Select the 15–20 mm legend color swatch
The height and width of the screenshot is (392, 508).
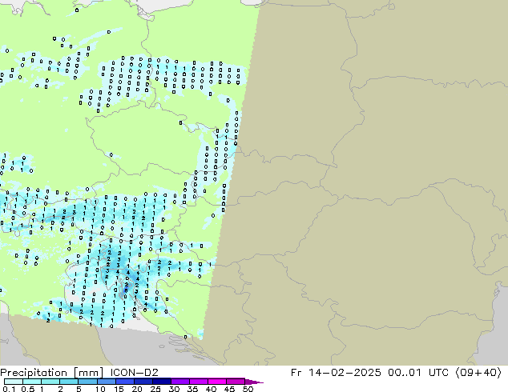(124, 382)
